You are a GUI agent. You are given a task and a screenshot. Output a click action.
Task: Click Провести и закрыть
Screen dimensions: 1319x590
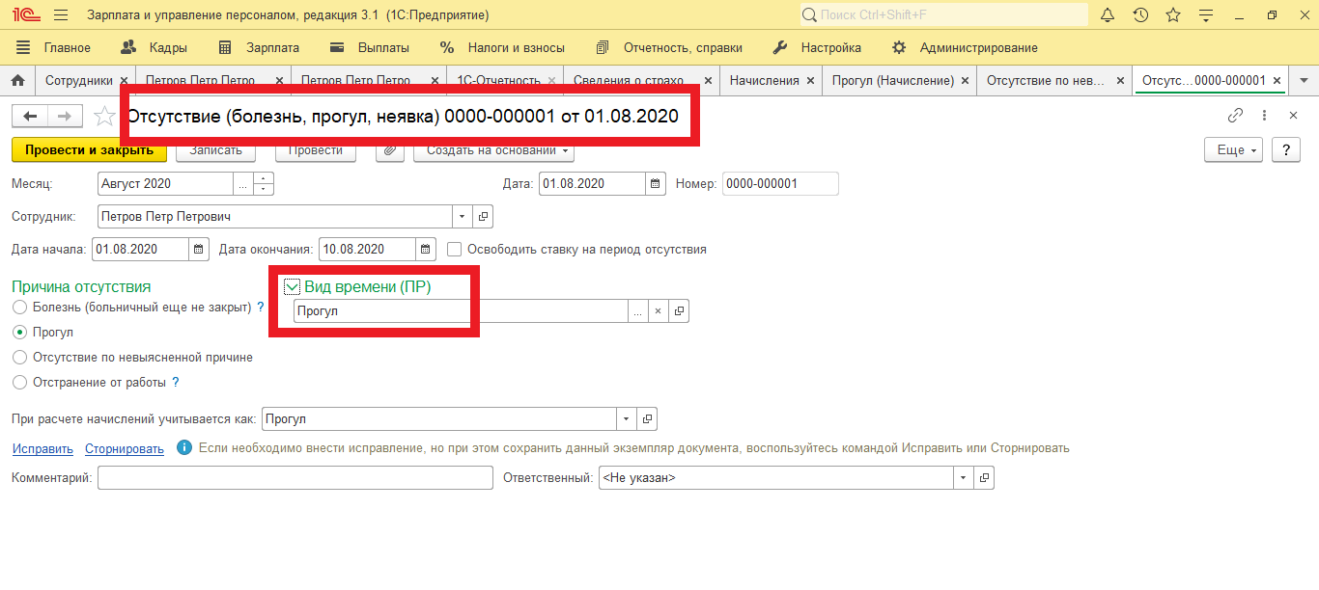click(89, 150)
